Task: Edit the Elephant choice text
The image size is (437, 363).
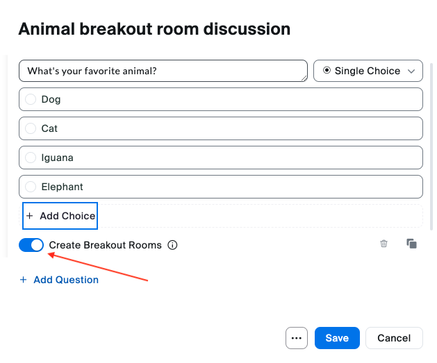Action: point(229,187)
